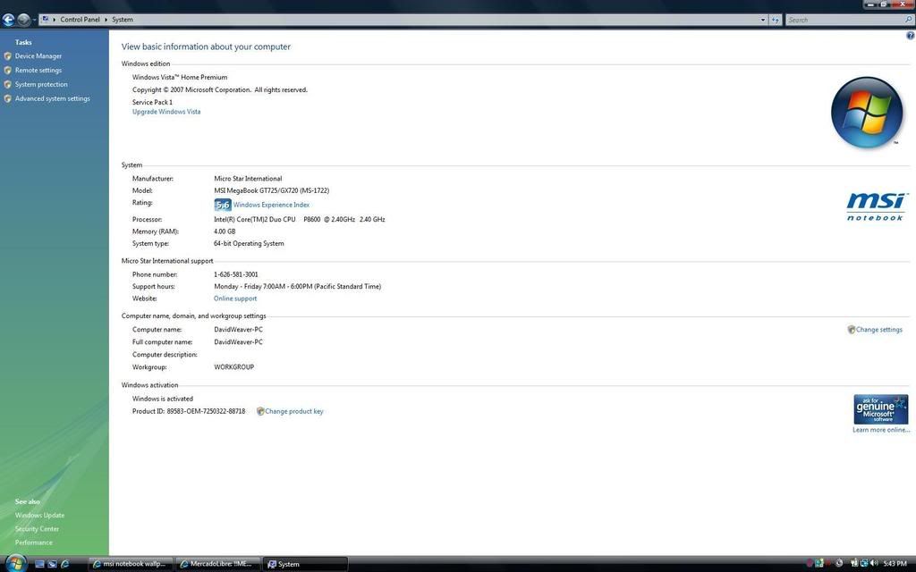
Task: Open the Online support website link
Action: [235, 299]
